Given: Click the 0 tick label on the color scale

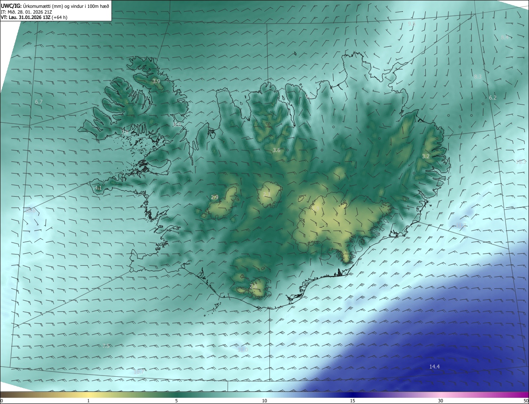Looking at the screenshot, I should point(2,401).
